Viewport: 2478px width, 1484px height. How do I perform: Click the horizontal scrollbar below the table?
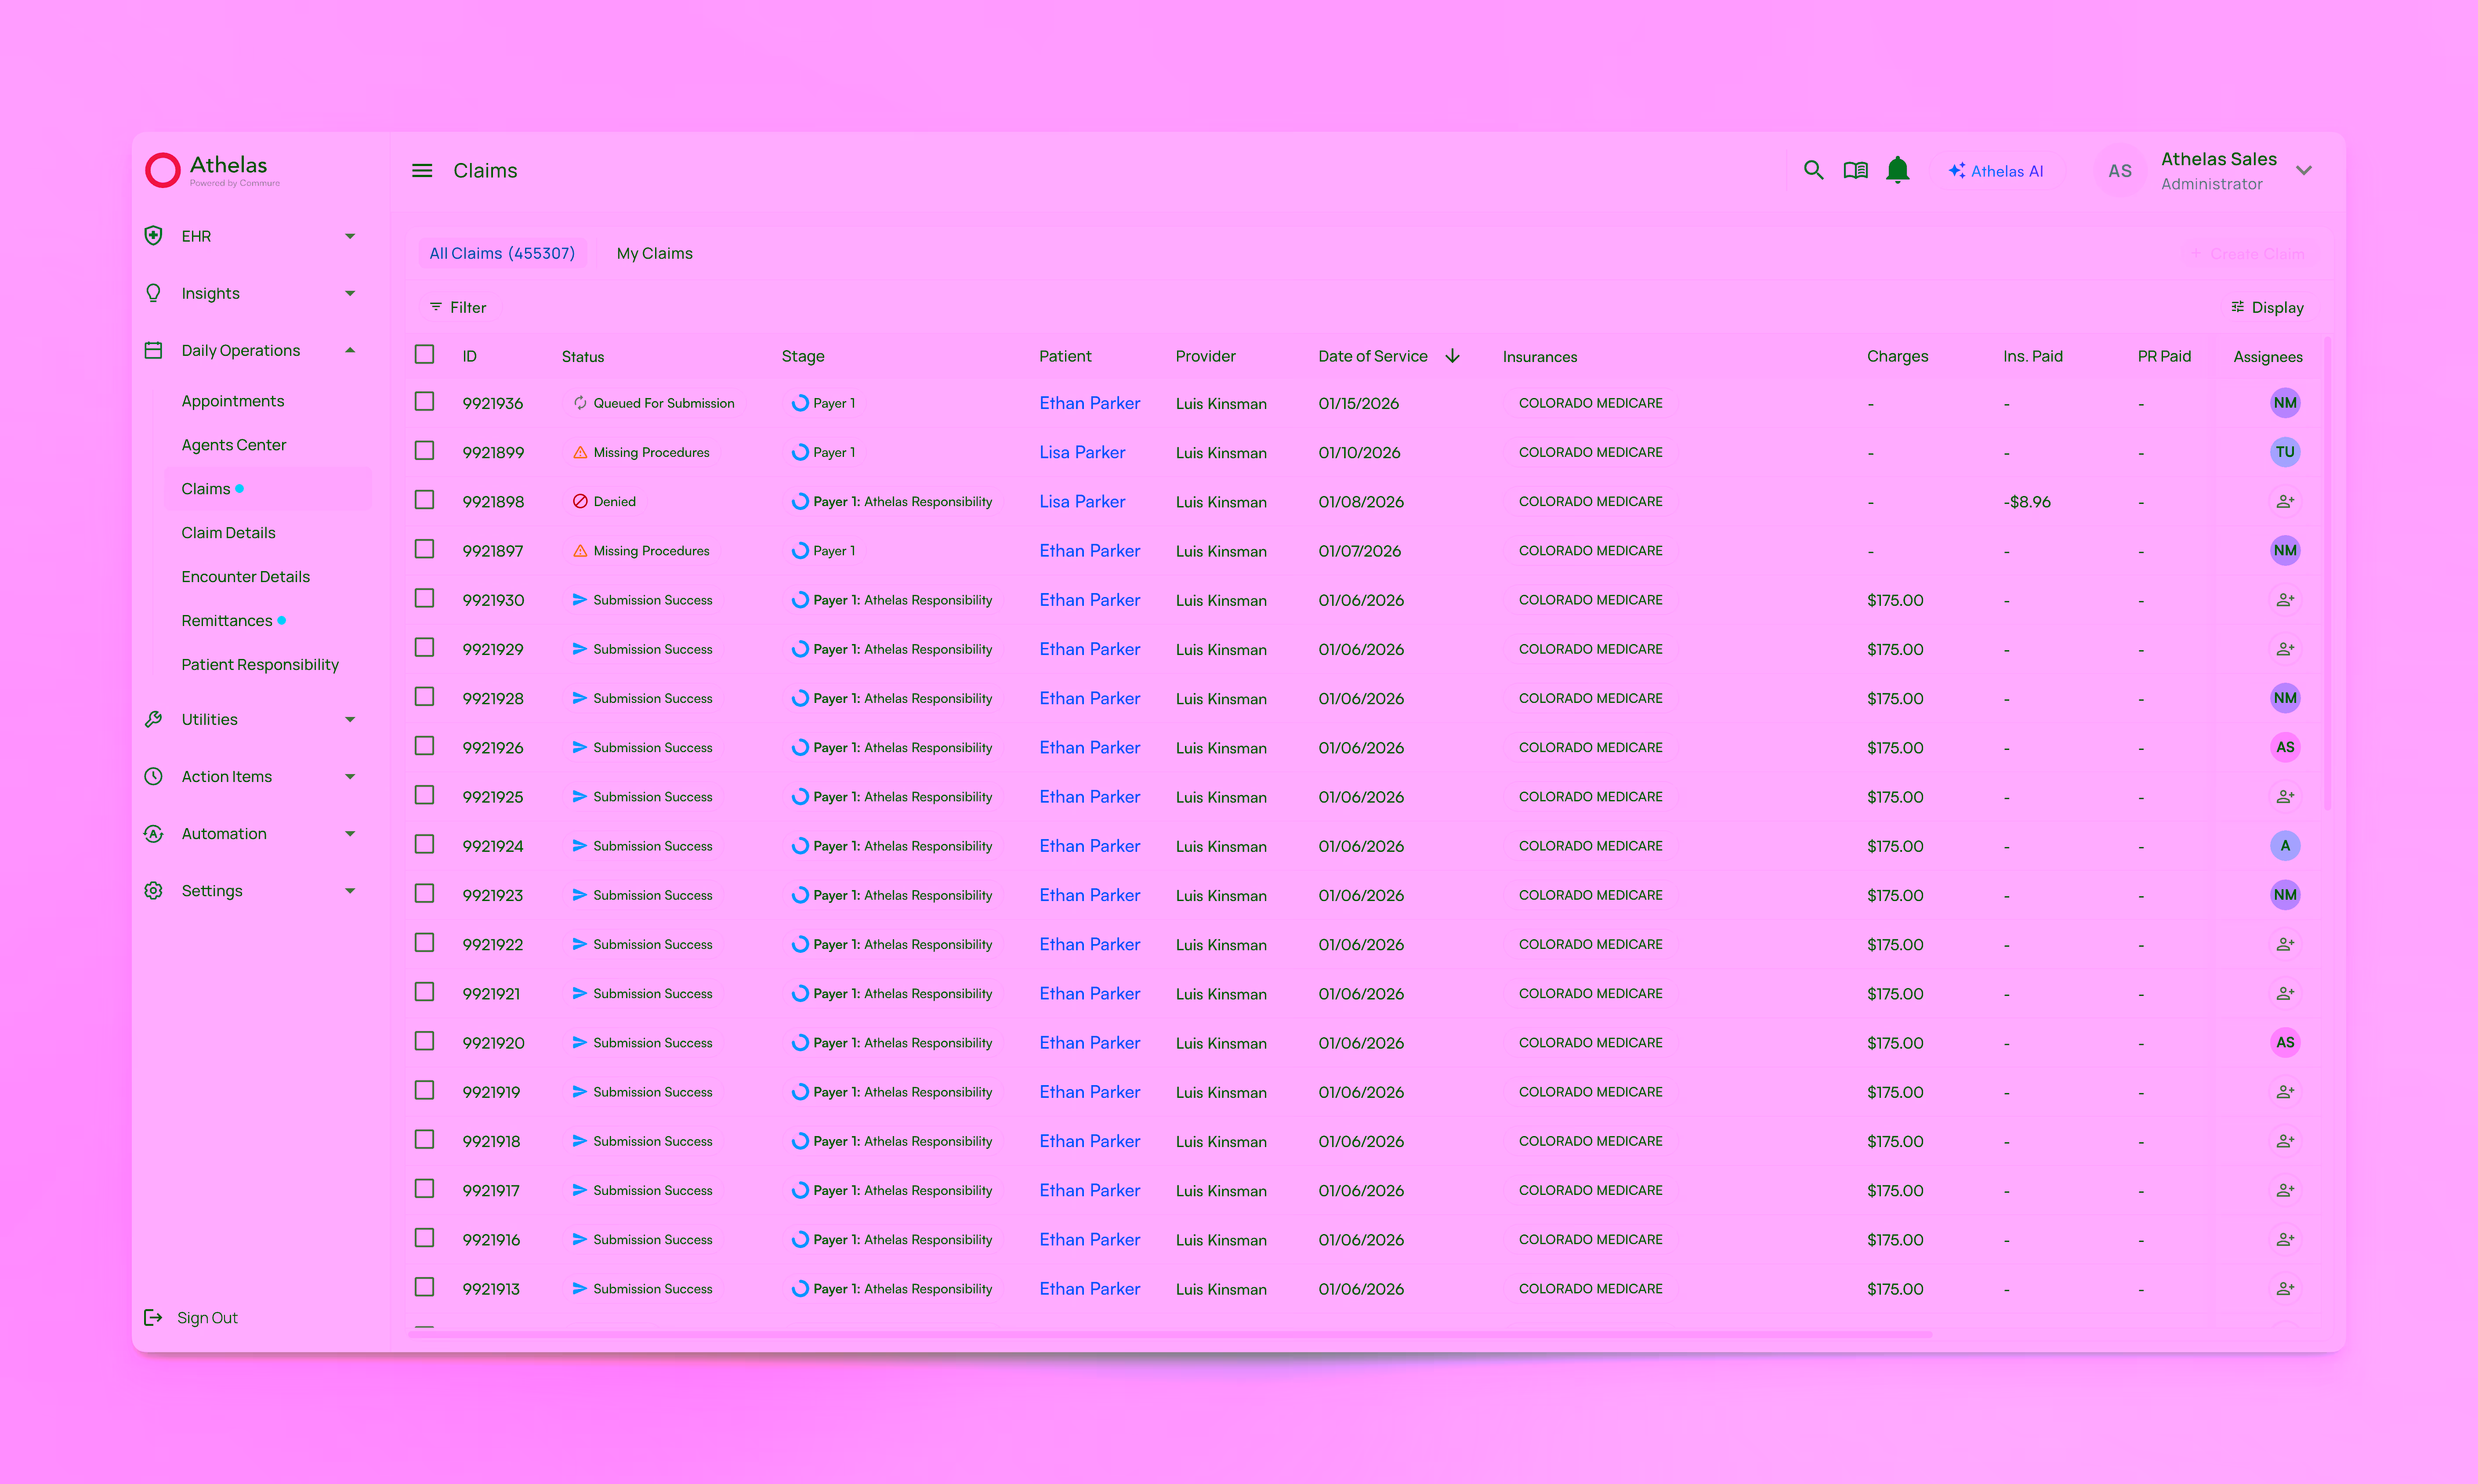pyautogui.click(x=1170, y=1334)
